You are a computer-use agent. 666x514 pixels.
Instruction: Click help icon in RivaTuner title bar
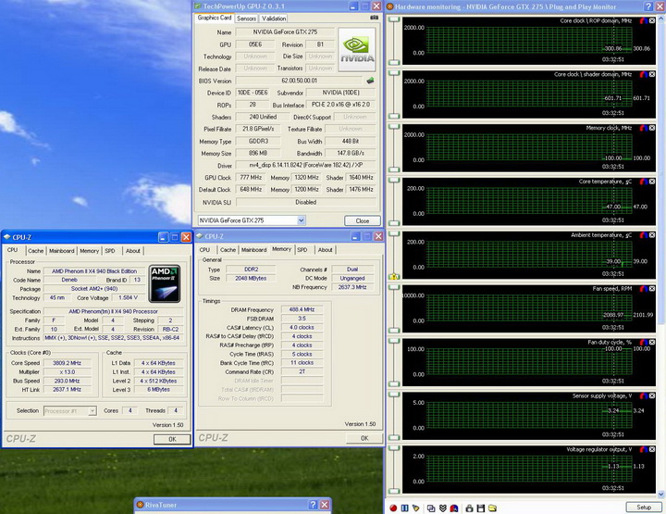313,505
